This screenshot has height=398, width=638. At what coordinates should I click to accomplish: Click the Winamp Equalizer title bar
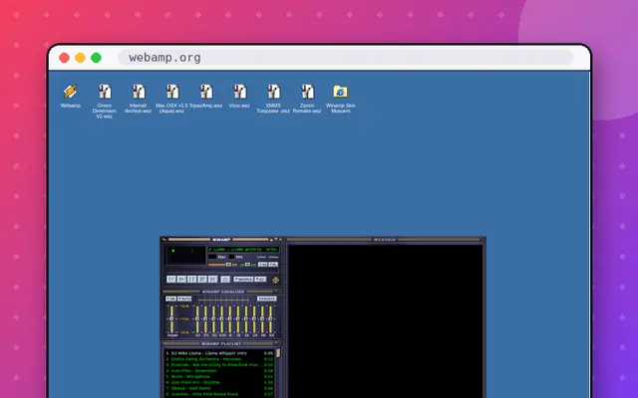click(x=221, y=292)
